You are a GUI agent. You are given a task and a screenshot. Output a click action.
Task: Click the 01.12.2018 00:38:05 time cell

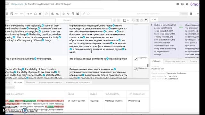pyautogui.click(x=77, y=101)
